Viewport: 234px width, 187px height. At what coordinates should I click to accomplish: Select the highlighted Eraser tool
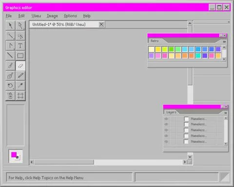(x=20, y=66)
